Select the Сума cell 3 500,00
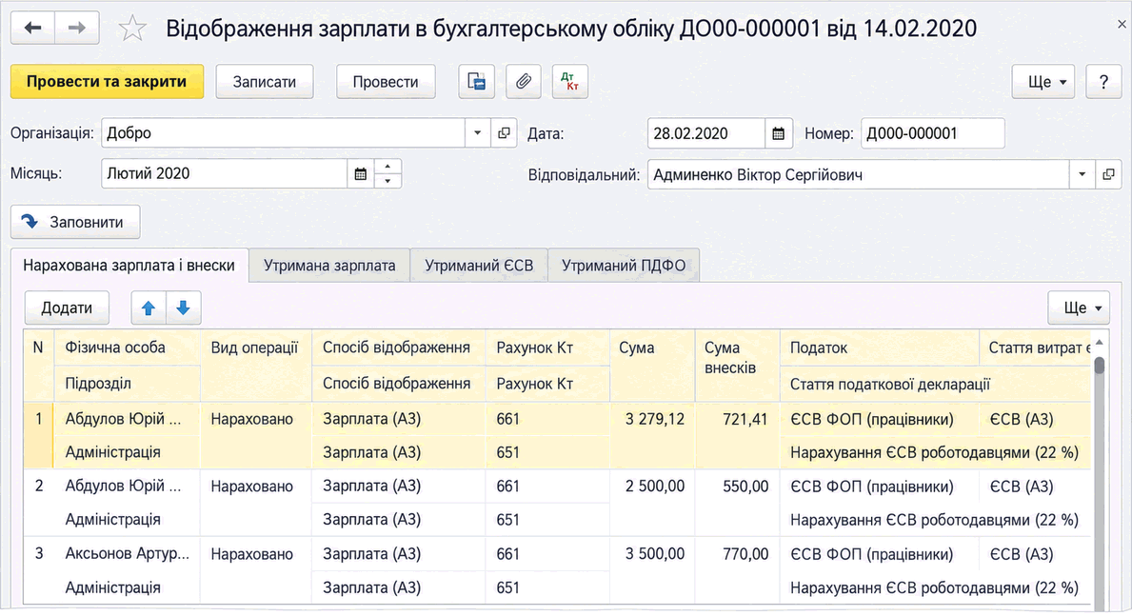 (652, 555)
